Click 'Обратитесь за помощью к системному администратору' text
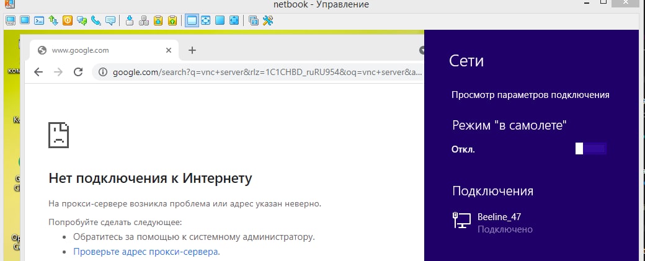 [193, 237]
